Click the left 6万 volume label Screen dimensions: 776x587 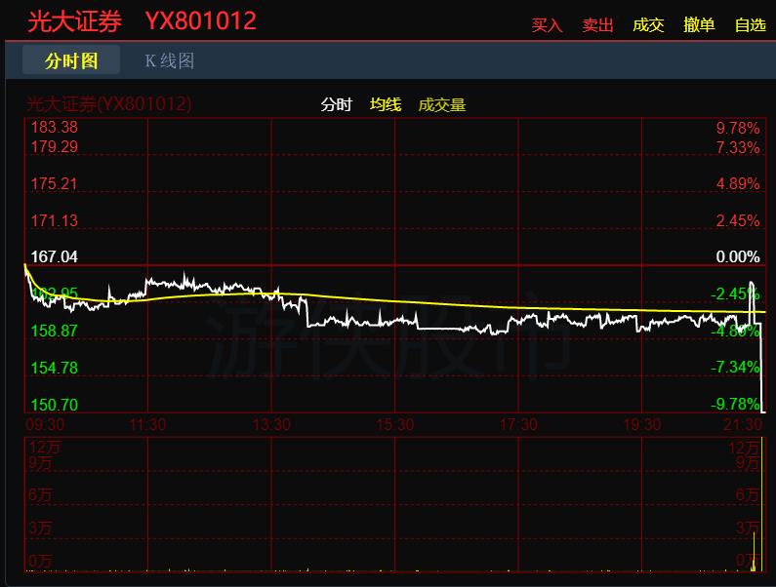click(40, 494)
